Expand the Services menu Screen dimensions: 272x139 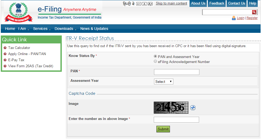click(42, 29)
